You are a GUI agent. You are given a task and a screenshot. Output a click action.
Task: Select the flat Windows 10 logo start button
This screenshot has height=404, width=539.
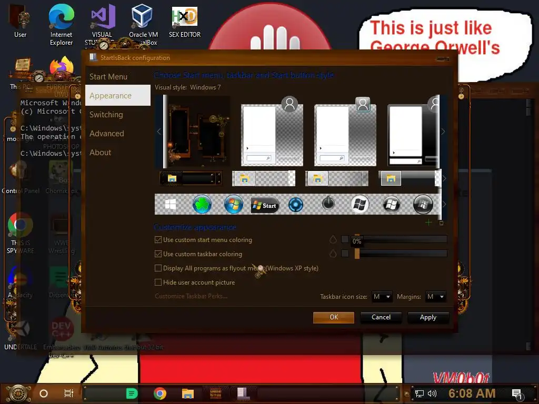pyautogui.click(x=170, y=205)
